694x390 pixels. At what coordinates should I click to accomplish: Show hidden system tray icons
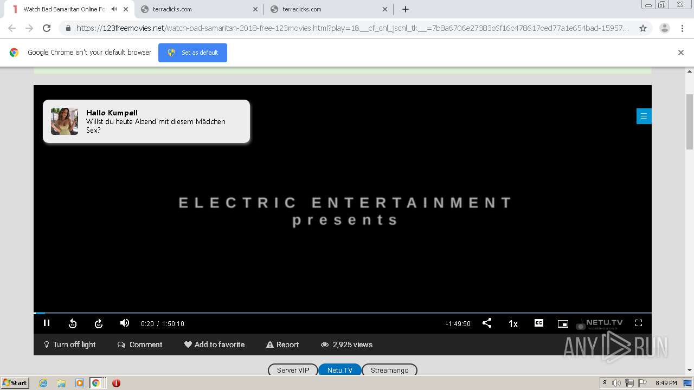(x=605, y=382)
